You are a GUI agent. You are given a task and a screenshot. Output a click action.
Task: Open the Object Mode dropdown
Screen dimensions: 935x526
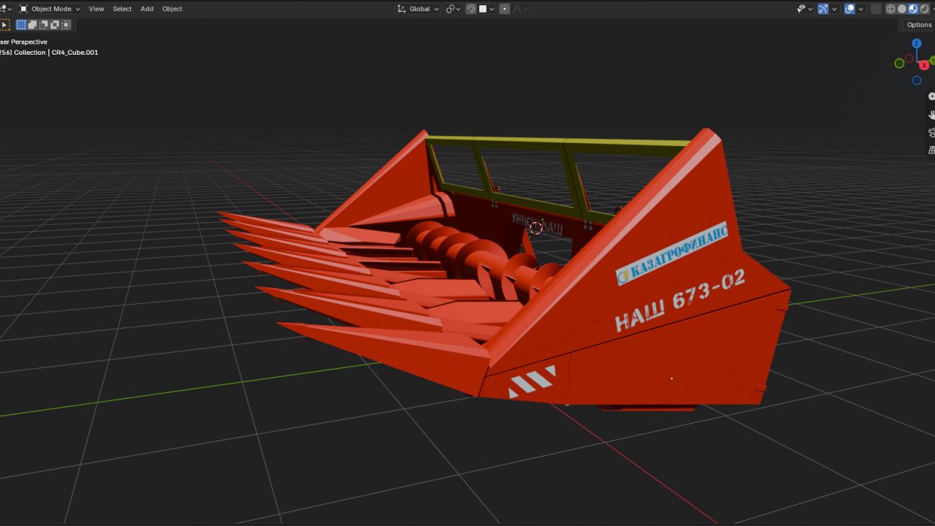49,9
